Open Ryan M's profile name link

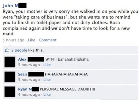(x=29, y=89)
